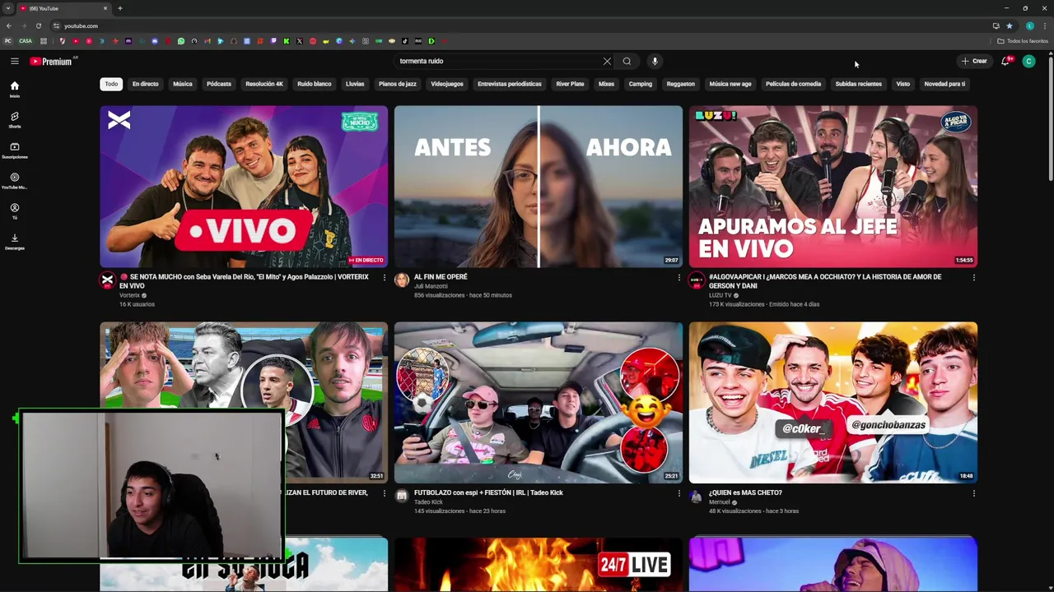Open the '¿QUIEN ES MAS CHETO?' title link
Image resolution: width=1054 pixels, height=592 pixels.
pos(745,493)
